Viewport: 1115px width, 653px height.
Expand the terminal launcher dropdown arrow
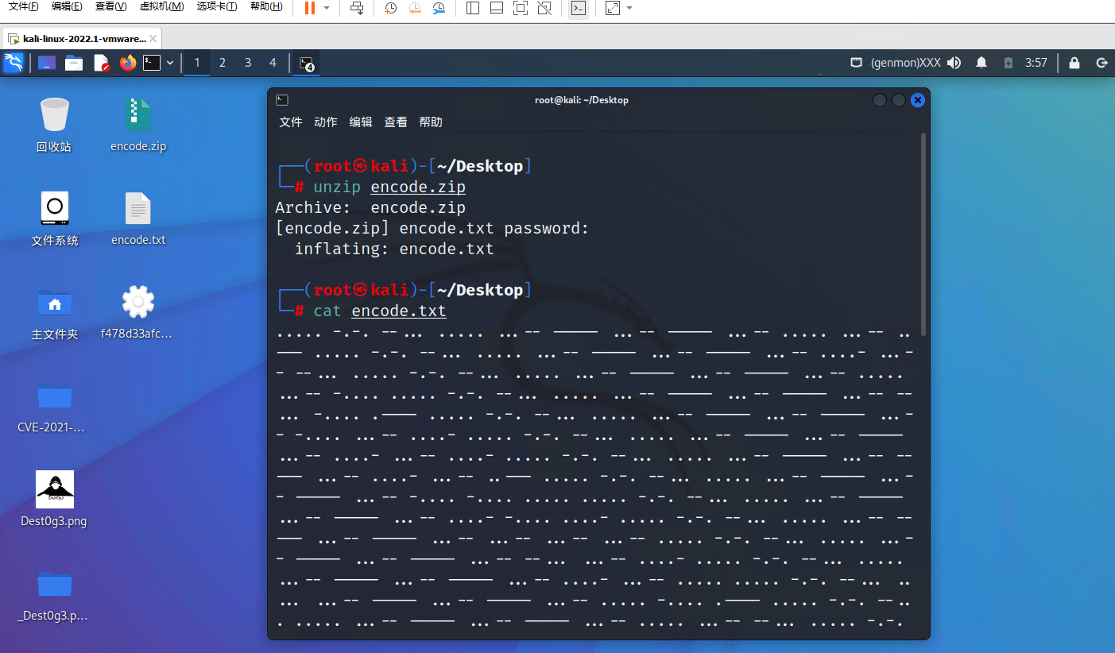coord(169,63)
